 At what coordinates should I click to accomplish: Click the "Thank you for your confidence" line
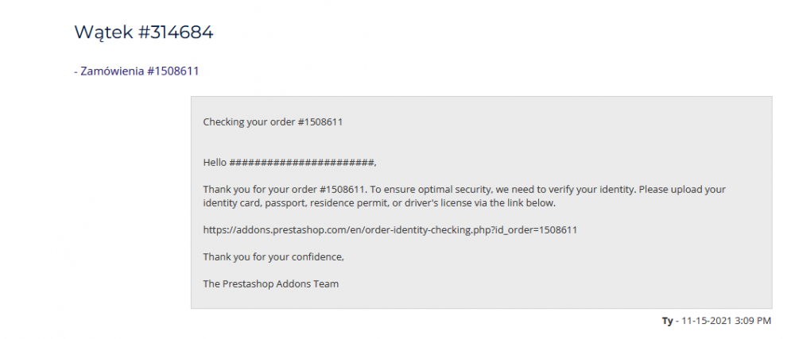point(273,256)
